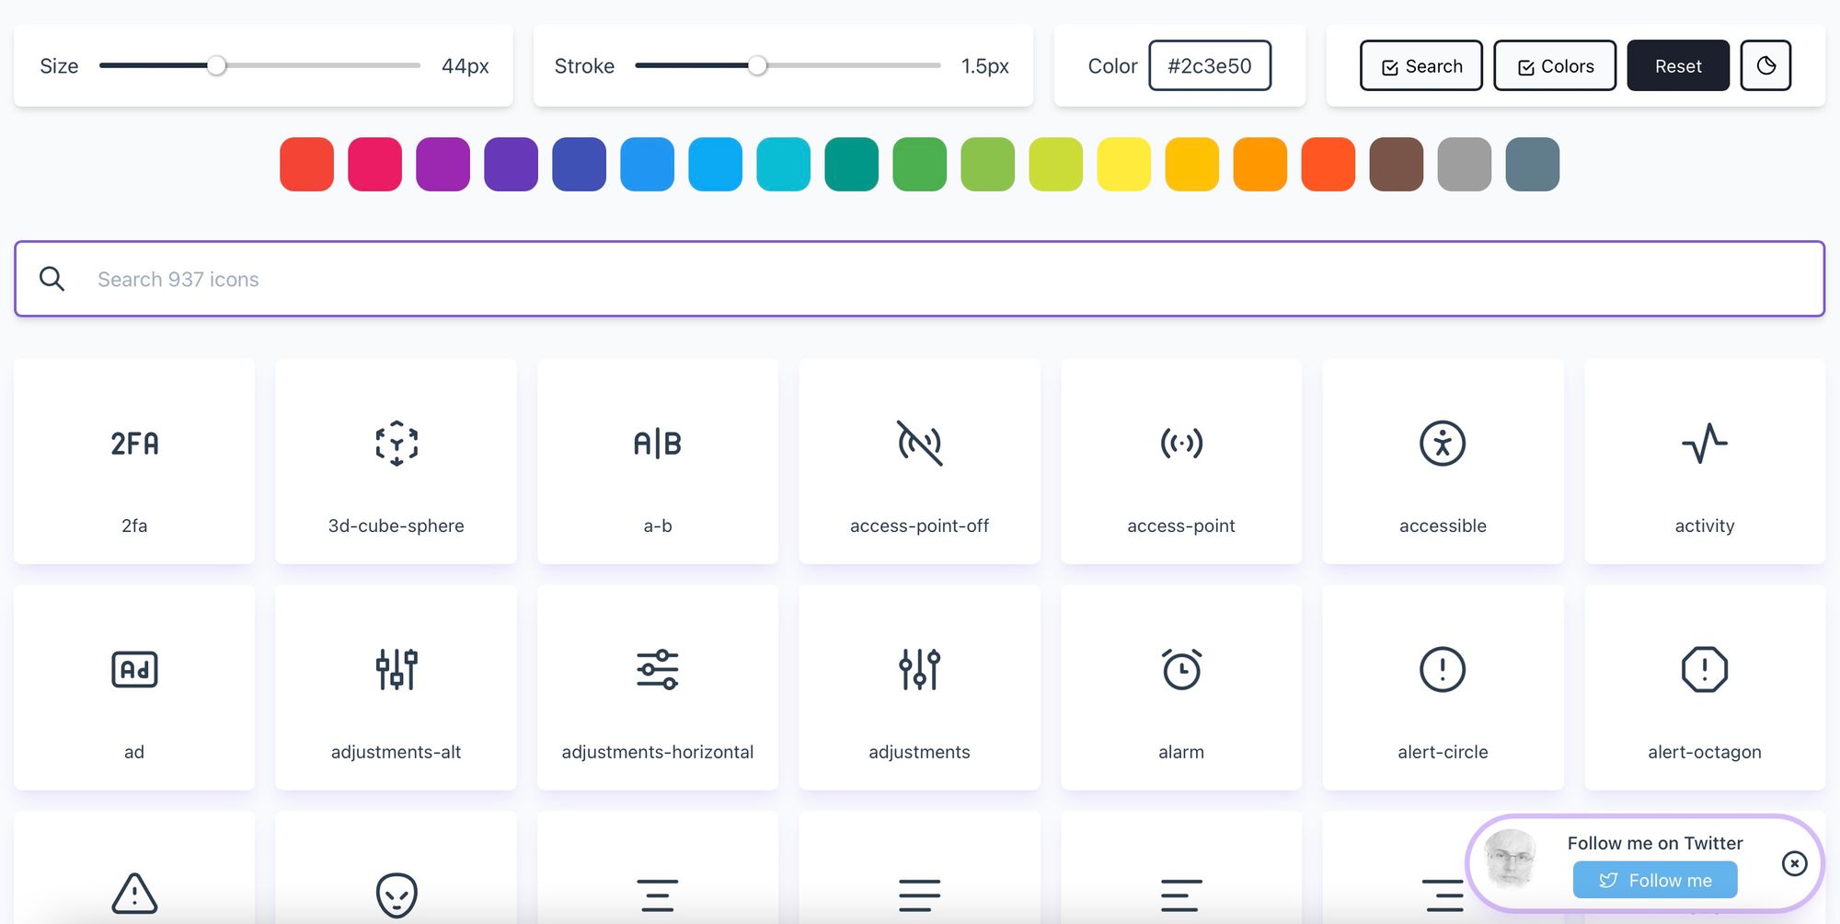The width and height of the screenshot is (1840, 924).
Task: Click the "Size" label text
Action: 59,66
